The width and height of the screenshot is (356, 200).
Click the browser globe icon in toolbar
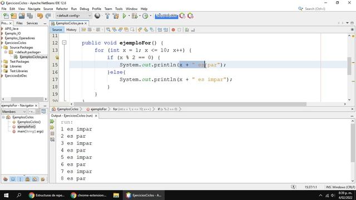[97, 16]
